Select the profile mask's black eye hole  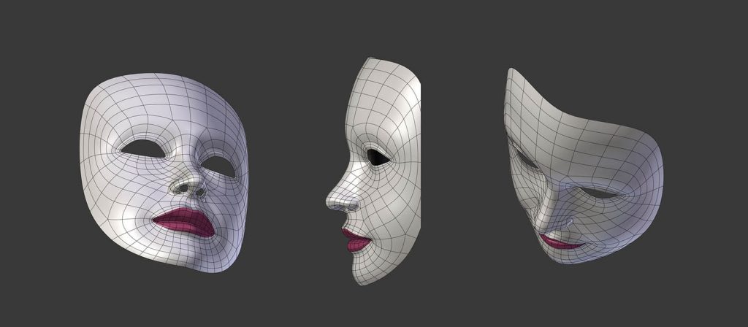[x=378, y=157]
